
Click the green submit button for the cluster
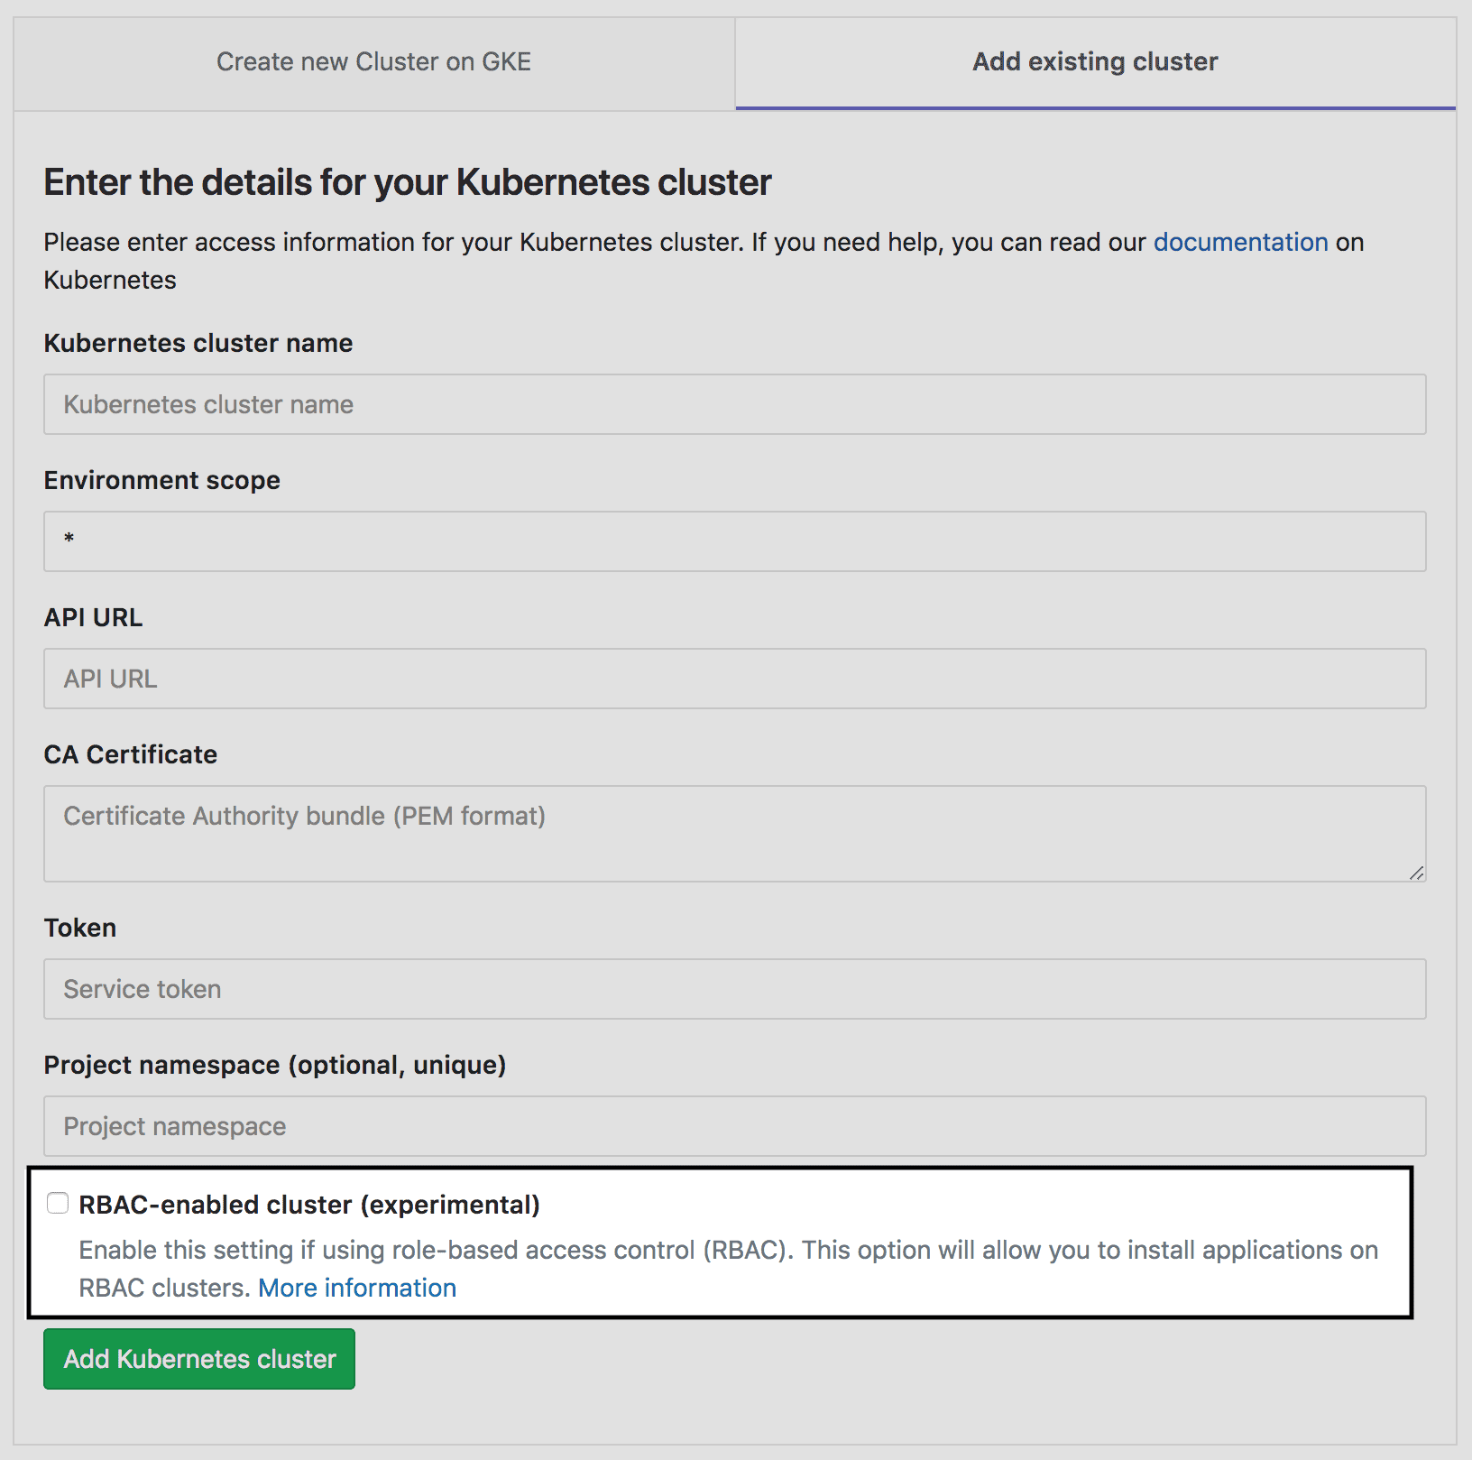click(198, 1359)
